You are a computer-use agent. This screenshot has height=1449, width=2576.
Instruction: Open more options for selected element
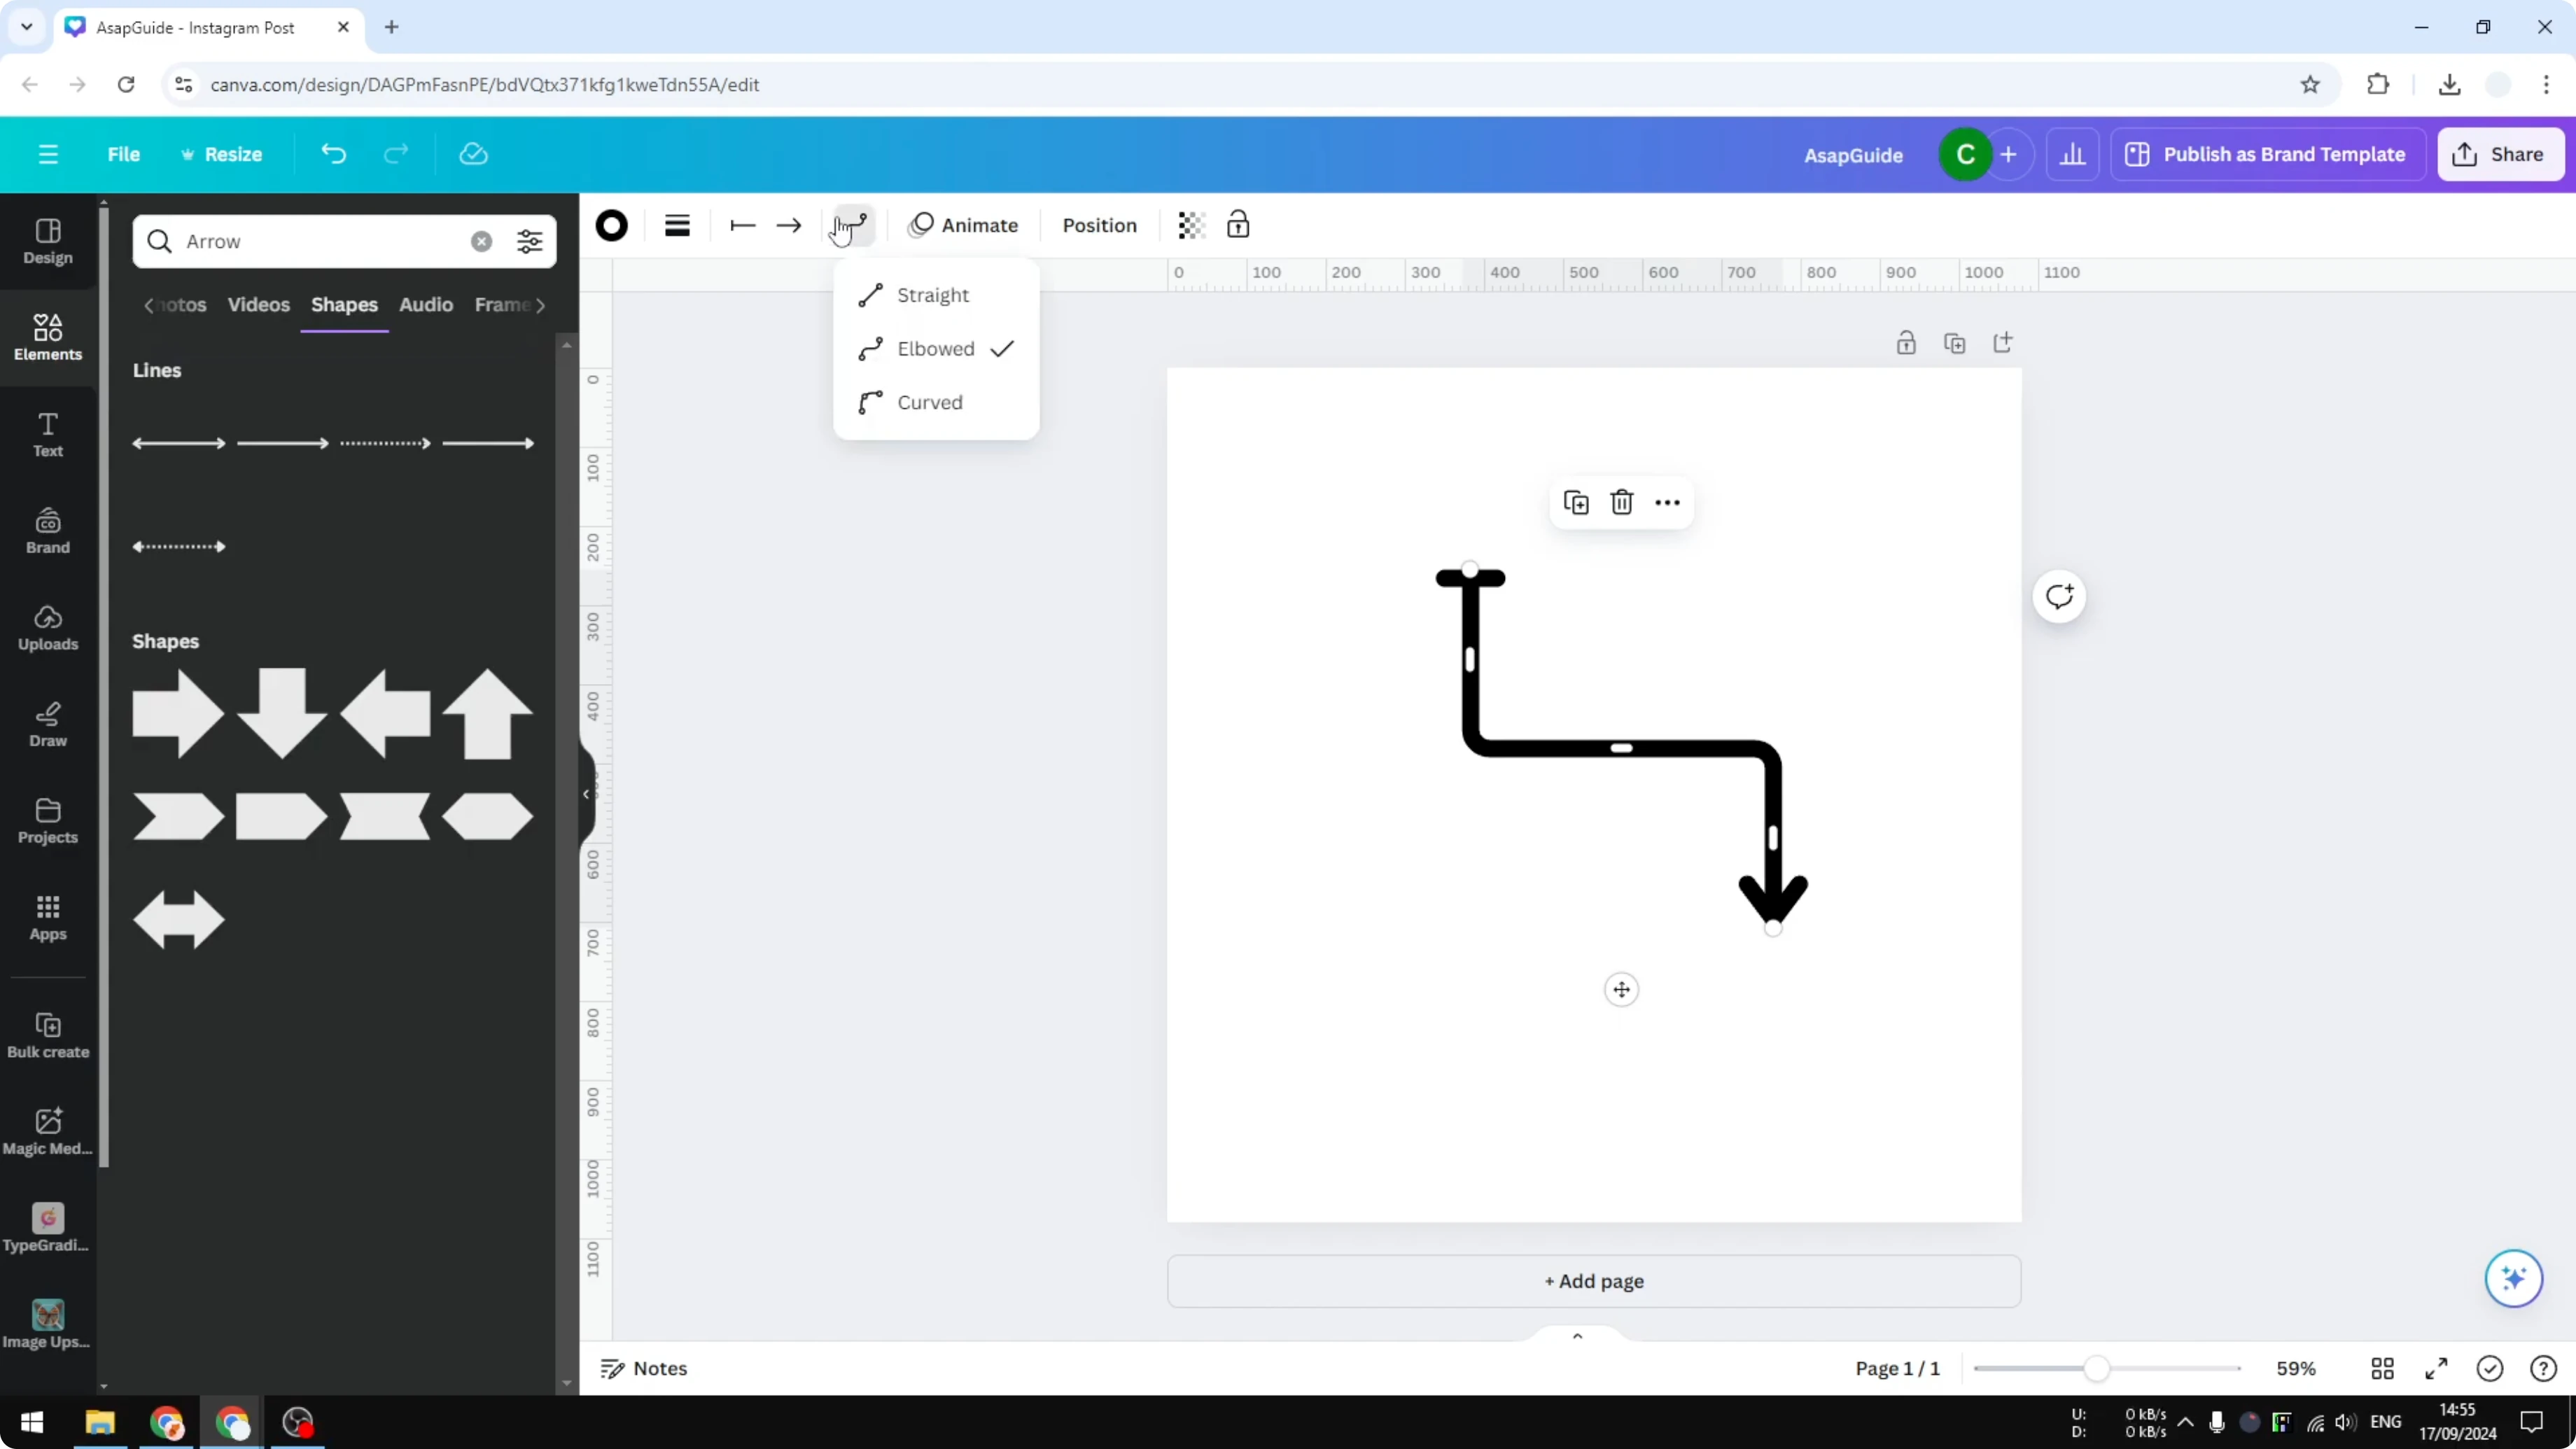click(1667, 503)
